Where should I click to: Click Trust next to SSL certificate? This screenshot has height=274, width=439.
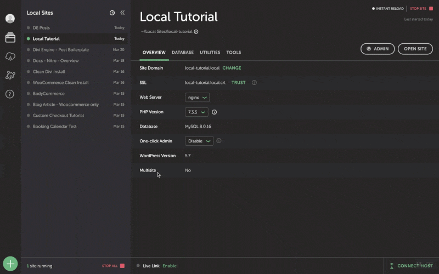(239, 83)
